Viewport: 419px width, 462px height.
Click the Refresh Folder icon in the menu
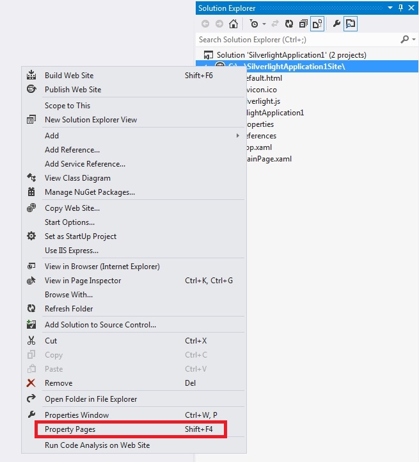coord(31,309)
